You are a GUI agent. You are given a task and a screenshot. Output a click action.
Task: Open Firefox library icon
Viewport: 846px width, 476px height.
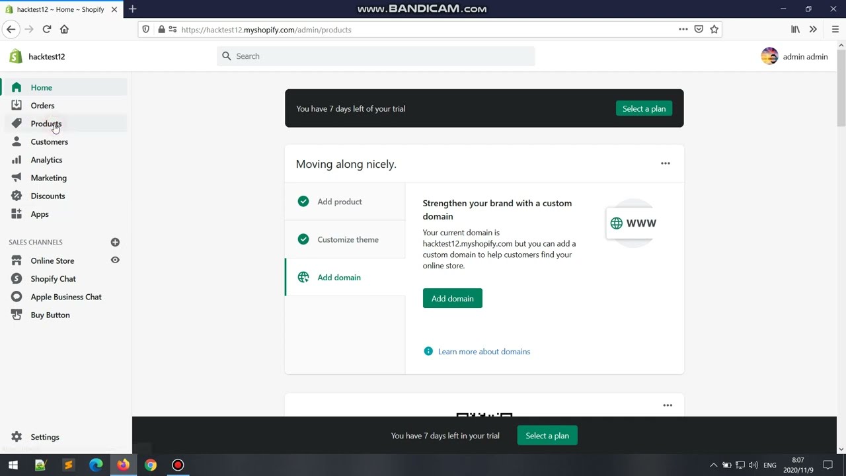[x=796, y=29]
